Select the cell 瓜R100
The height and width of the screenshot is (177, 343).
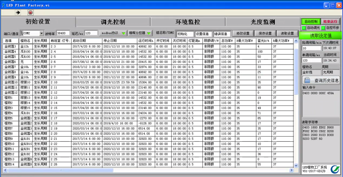tap(26, 57)
